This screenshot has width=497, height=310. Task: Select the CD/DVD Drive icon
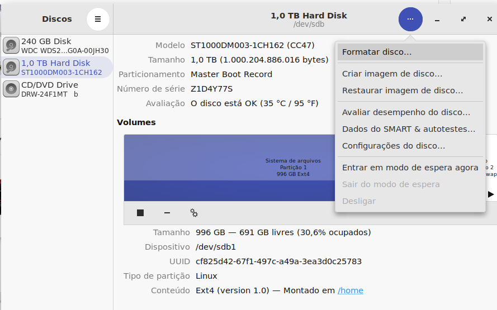pyautogui.click(x=11, y=89)
